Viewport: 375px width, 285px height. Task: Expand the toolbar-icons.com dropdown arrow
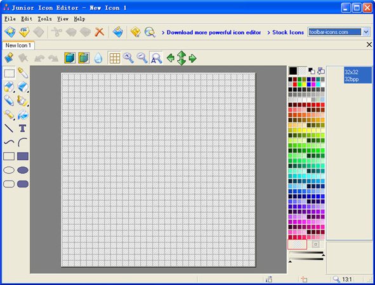click(366, 32)
